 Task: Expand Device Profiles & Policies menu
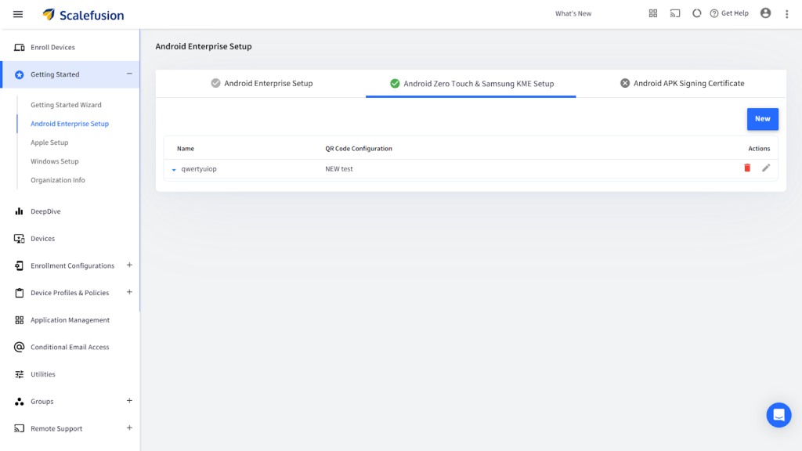pos(129,292)
